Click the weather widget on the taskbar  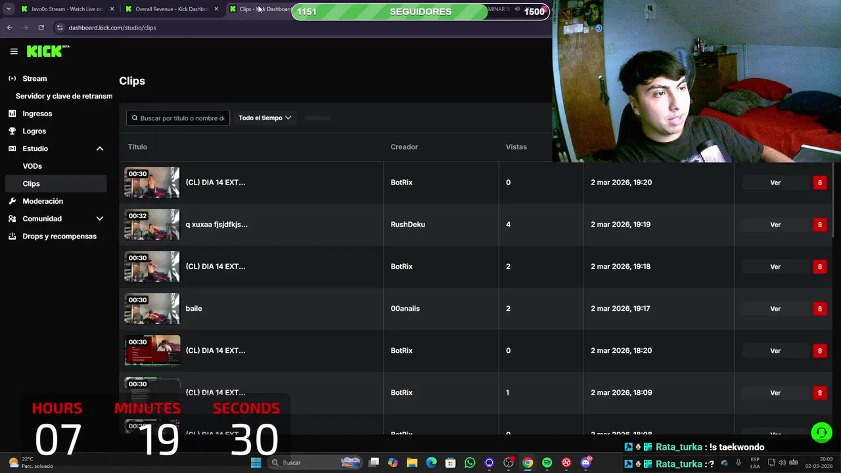[x=31, y=462]
